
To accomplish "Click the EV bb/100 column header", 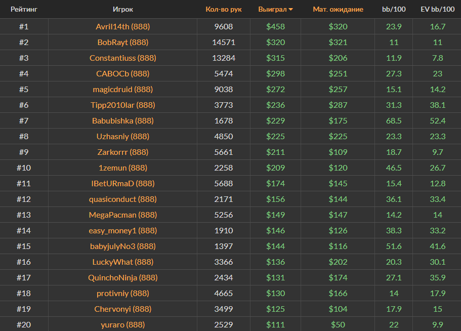I will pyautogui.click(x=436, y=9).
